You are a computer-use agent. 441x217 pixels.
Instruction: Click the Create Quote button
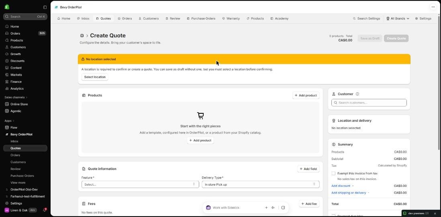pyautogui.click(x=396, y=39)
